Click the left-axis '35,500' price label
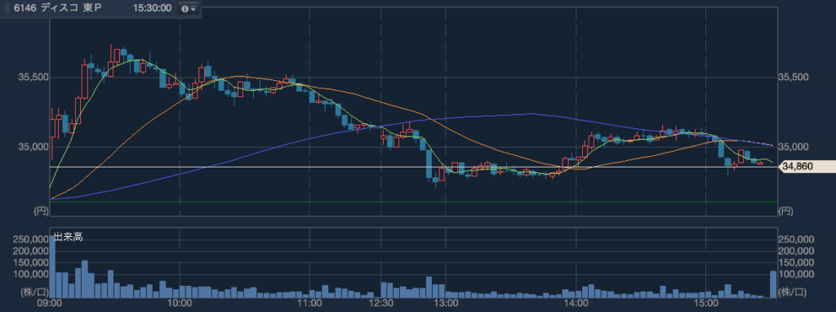Viewport: 836px width, 312px height. coord(33,78)
